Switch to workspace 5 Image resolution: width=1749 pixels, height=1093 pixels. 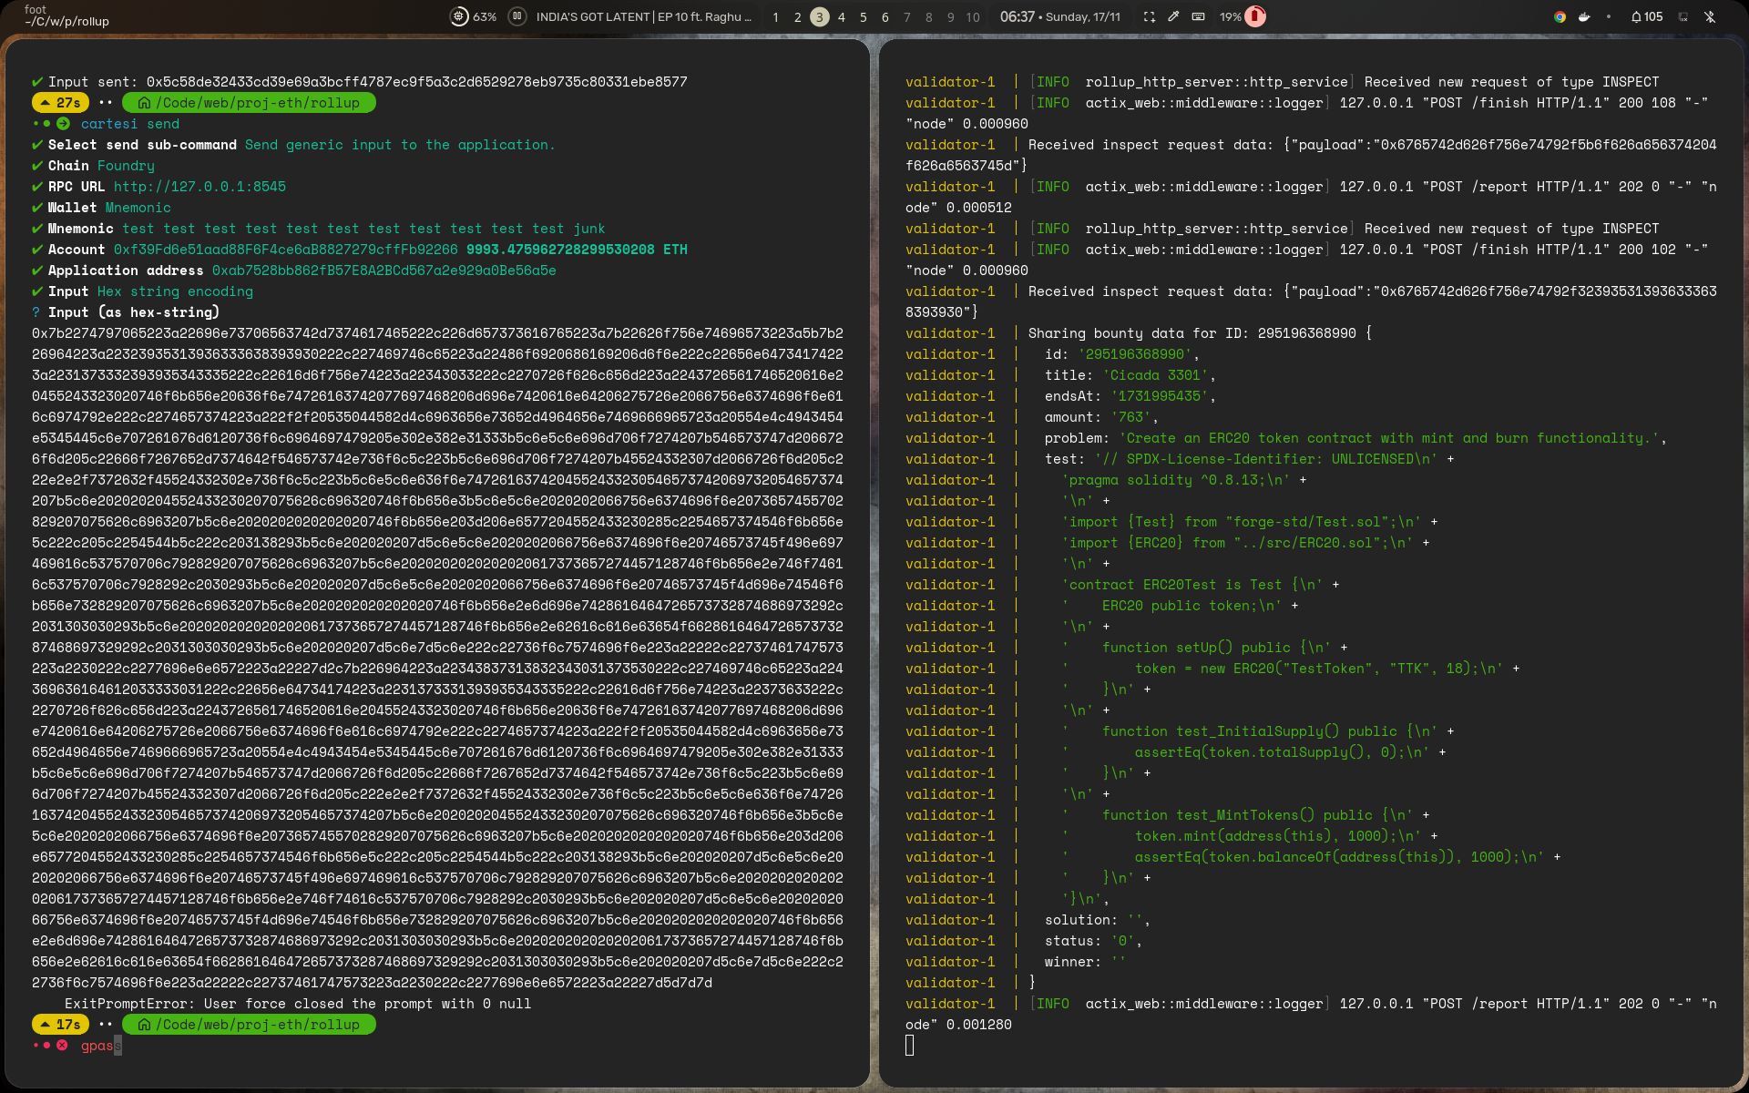coord(863,16)
